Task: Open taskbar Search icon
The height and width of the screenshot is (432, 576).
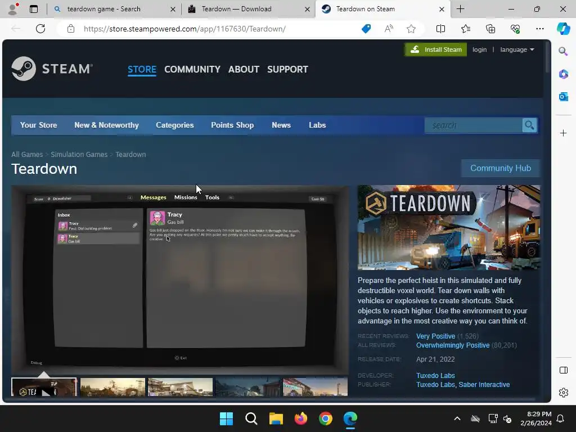Action: [x=251, y=418]
